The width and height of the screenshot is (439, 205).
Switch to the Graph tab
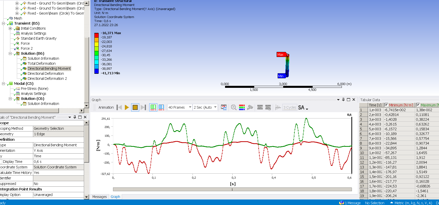115,197
